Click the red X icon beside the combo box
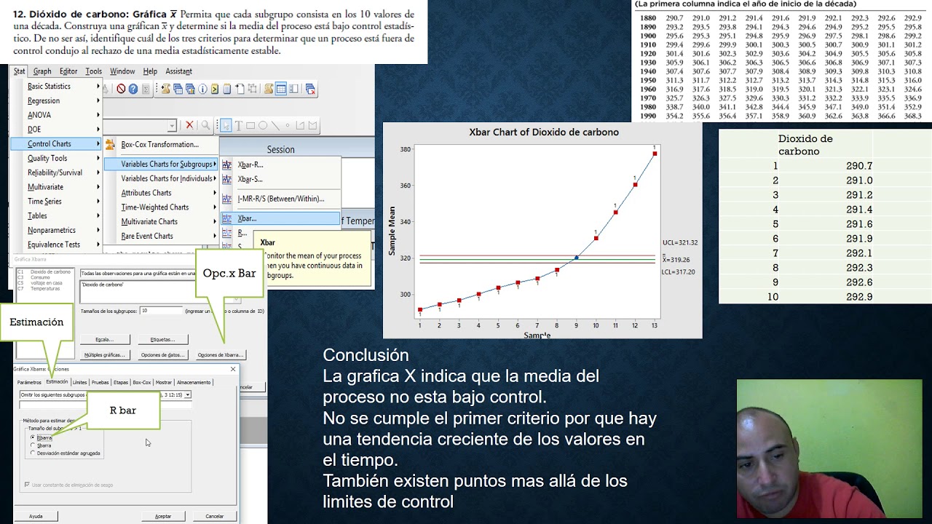 pos(189,125)
